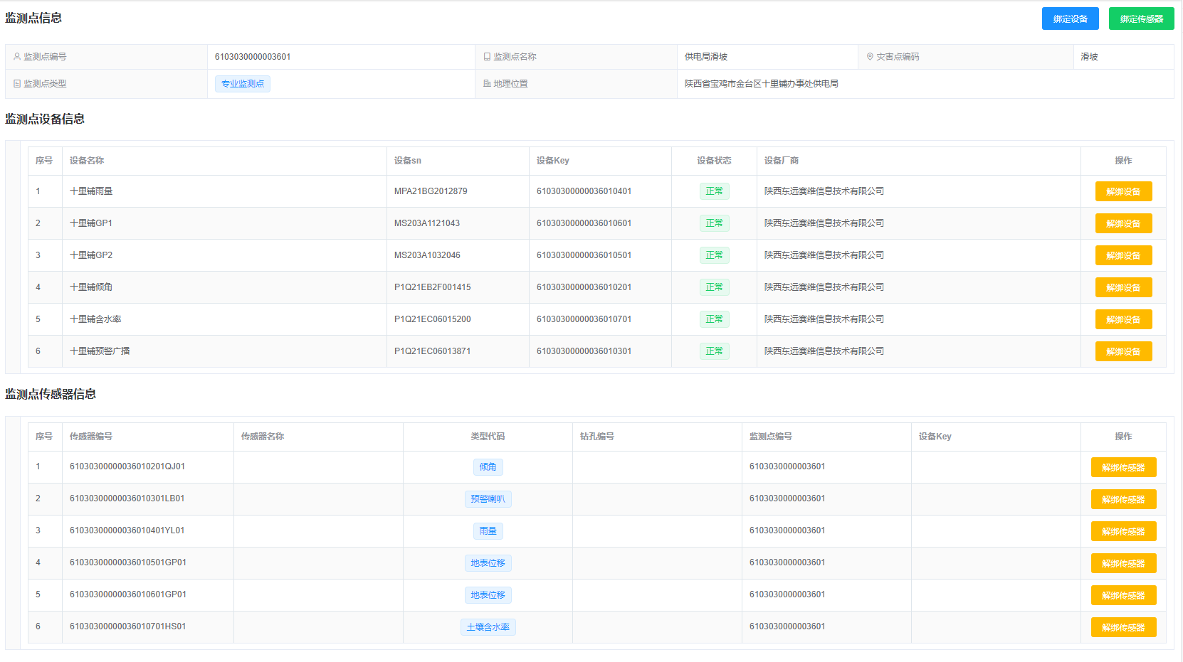Click sensor number 6103030000036010701HS01
Screen dimensions: 1183x662
(x=128, y=626)
